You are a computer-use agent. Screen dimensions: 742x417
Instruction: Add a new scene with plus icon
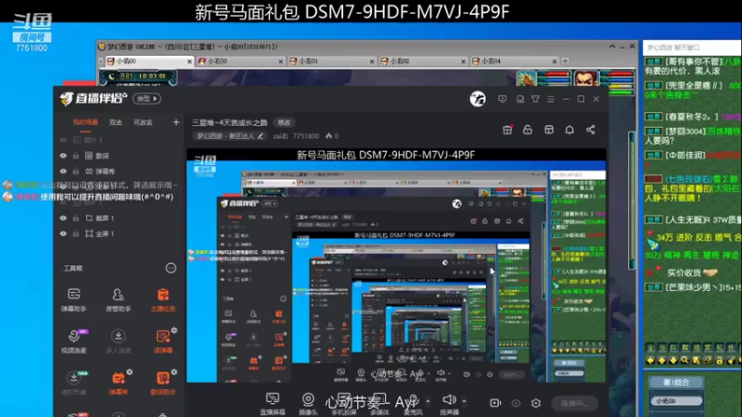[175, 122]
